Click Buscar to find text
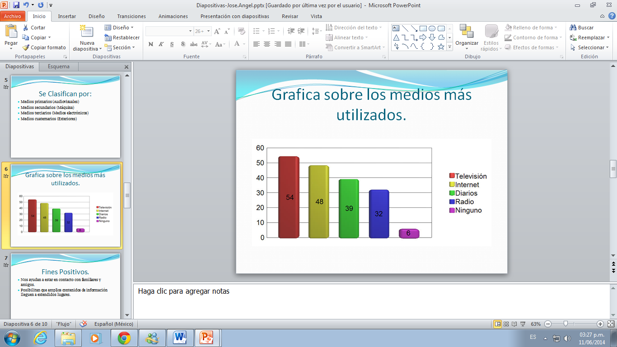The image size is (617, 347). point(582,28)
